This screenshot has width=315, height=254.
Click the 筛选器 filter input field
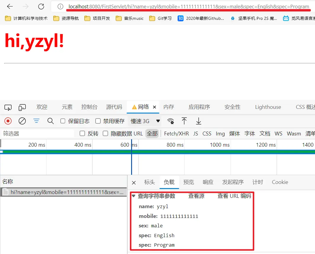pos(37,134)
